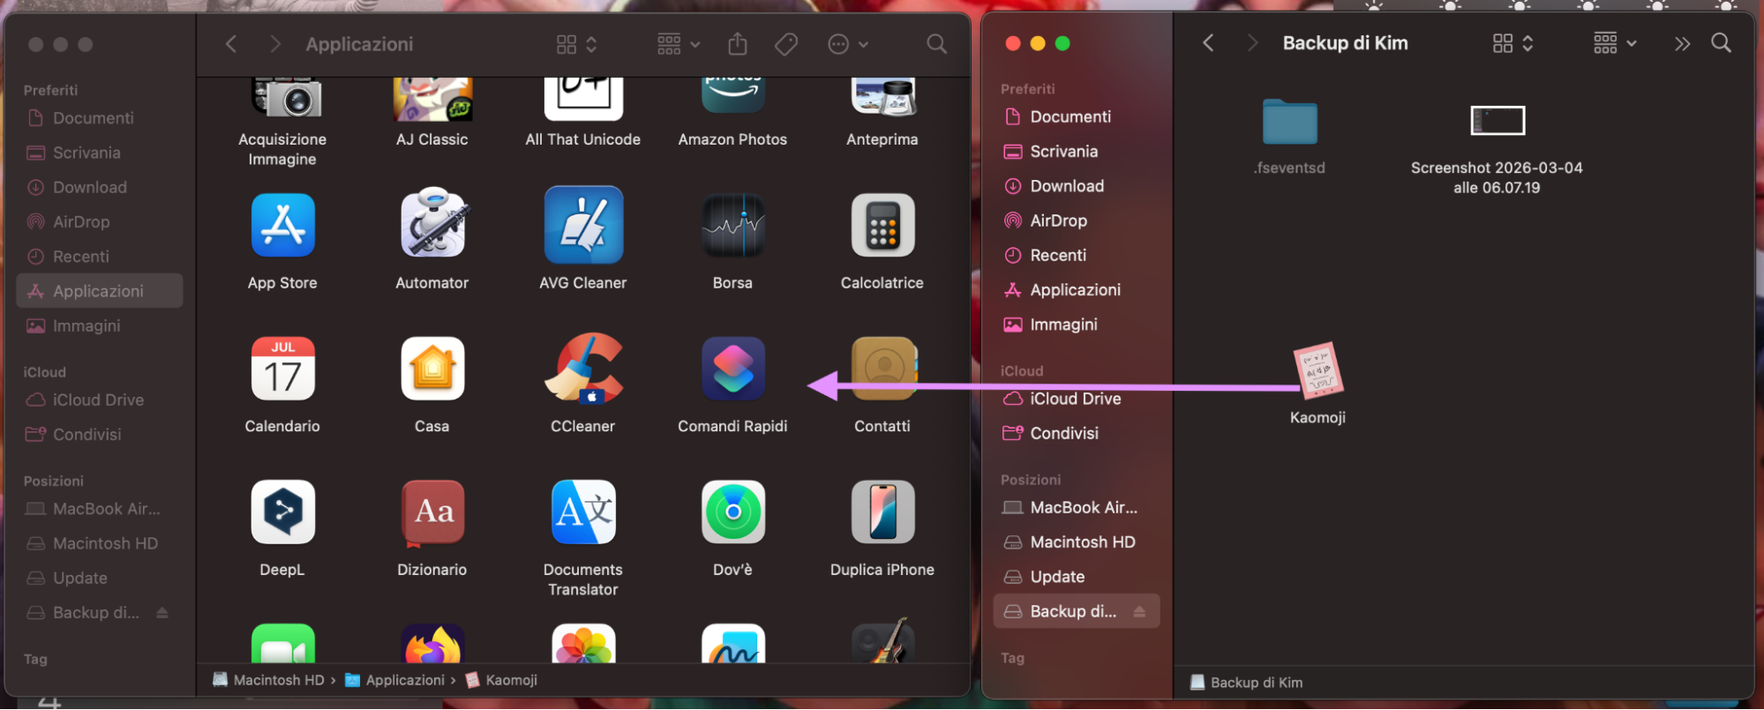Click the Tags button in Applicazioni toolbar
This screenshot has width=1764, height=710.
[x=786, y=44]
